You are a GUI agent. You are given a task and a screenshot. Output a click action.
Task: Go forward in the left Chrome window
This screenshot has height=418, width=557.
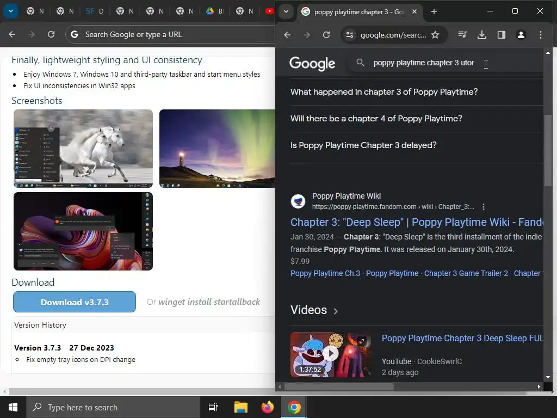click(32, 34)
